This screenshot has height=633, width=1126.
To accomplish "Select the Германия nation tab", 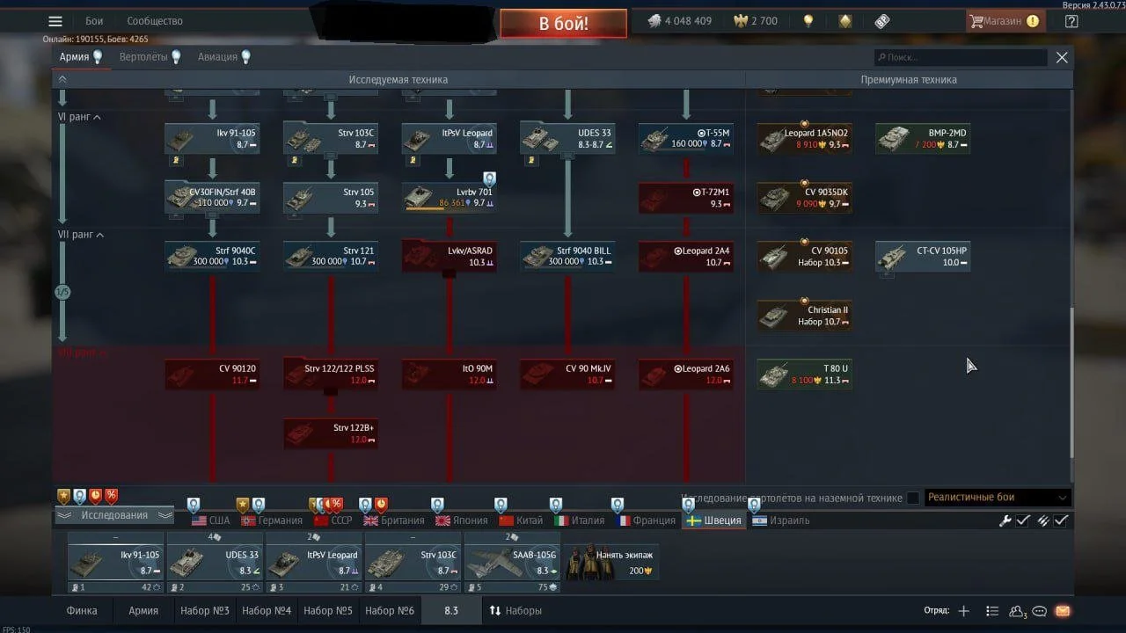I will click(x=272, y=520).
